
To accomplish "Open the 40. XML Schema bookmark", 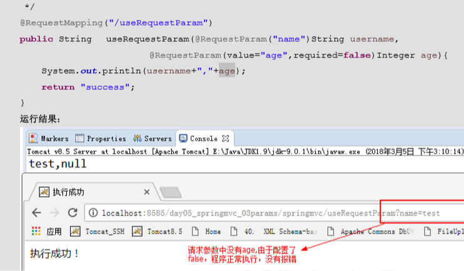I will 273,232.
